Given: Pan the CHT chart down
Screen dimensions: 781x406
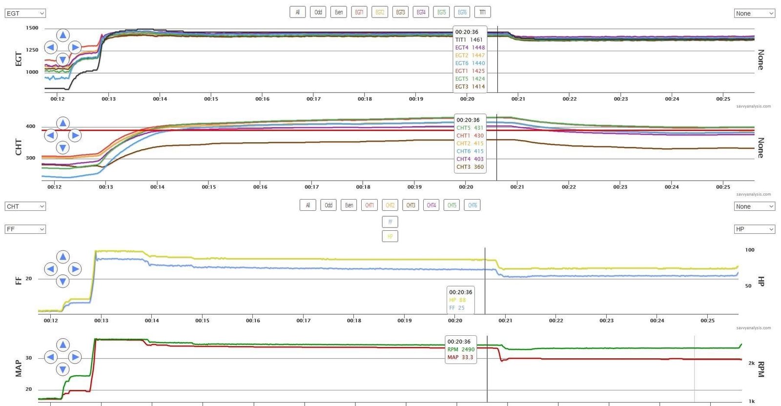Looking at the screenshot, I should click(x=62, y=147).
